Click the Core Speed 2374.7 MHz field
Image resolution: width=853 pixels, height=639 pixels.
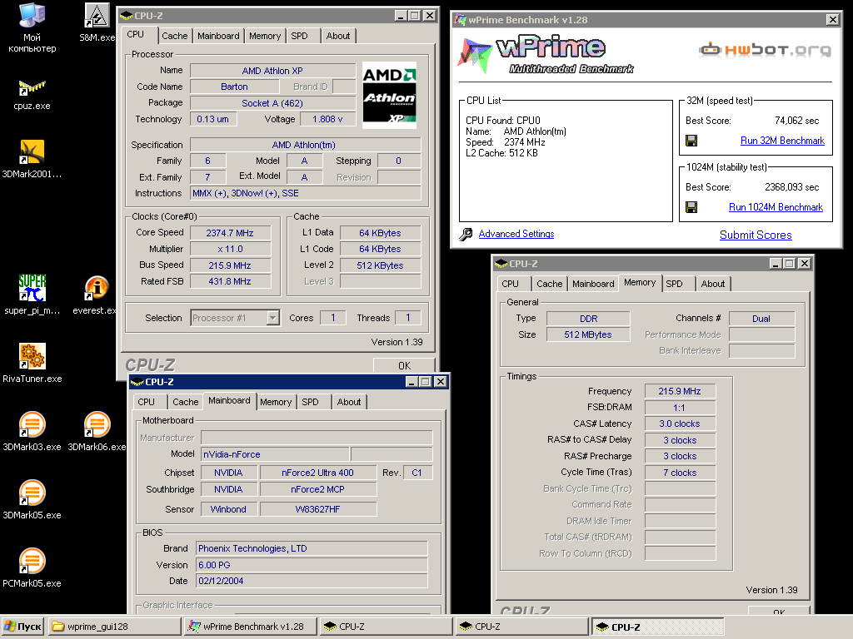[x=230, y=233]
